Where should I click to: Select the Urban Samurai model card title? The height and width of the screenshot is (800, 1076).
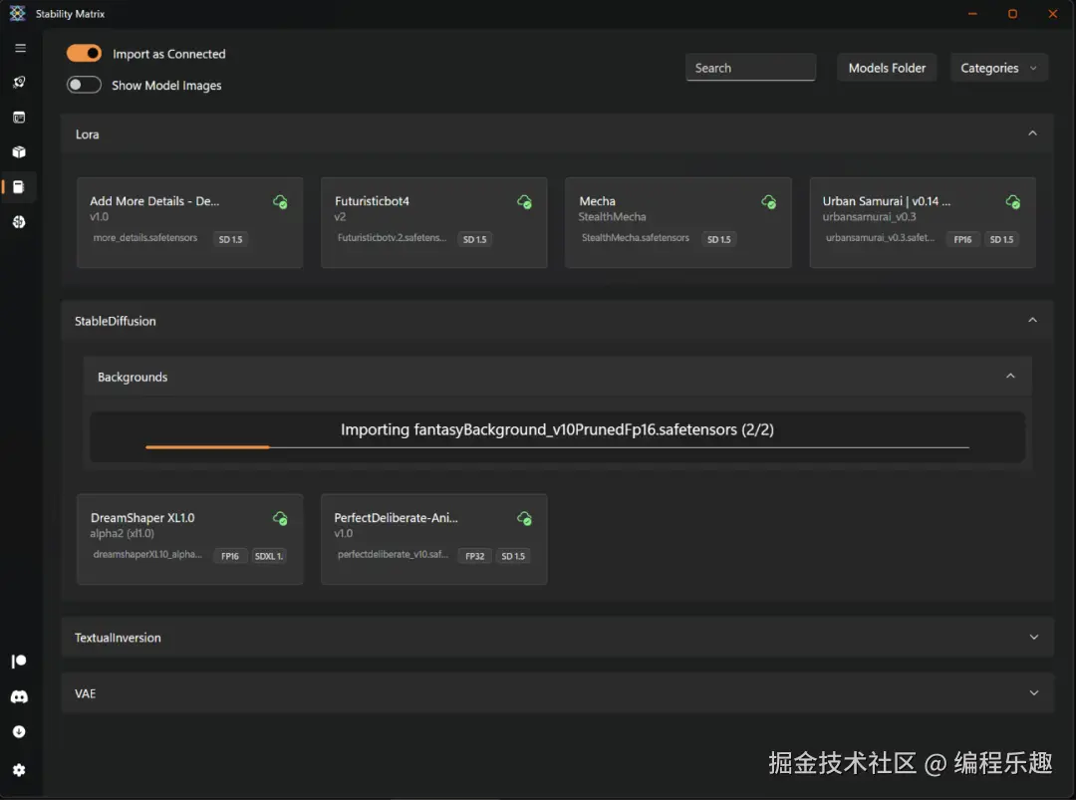(x=886, y=201)
